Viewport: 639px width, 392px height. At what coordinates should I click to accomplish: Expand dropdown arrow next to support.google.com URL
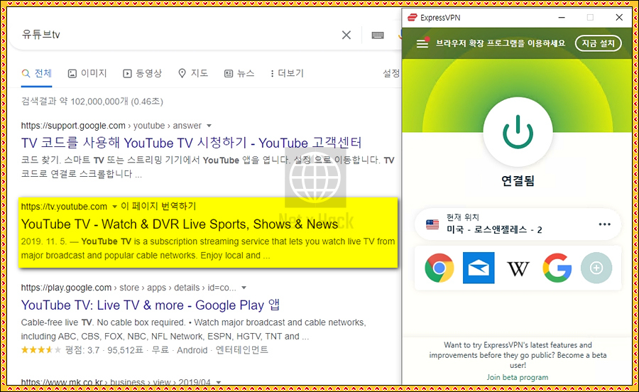click(209, 126)
